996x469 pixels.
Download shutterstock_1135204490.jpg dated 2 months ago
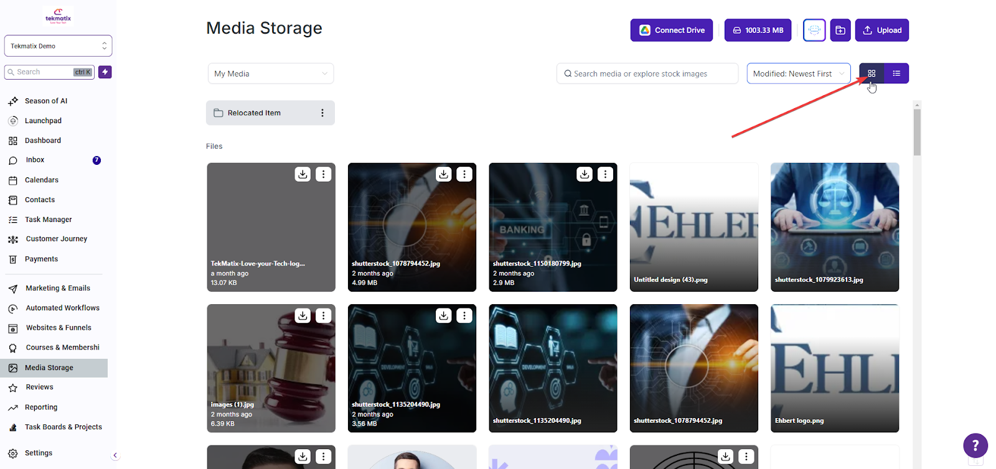coord(443,315)
